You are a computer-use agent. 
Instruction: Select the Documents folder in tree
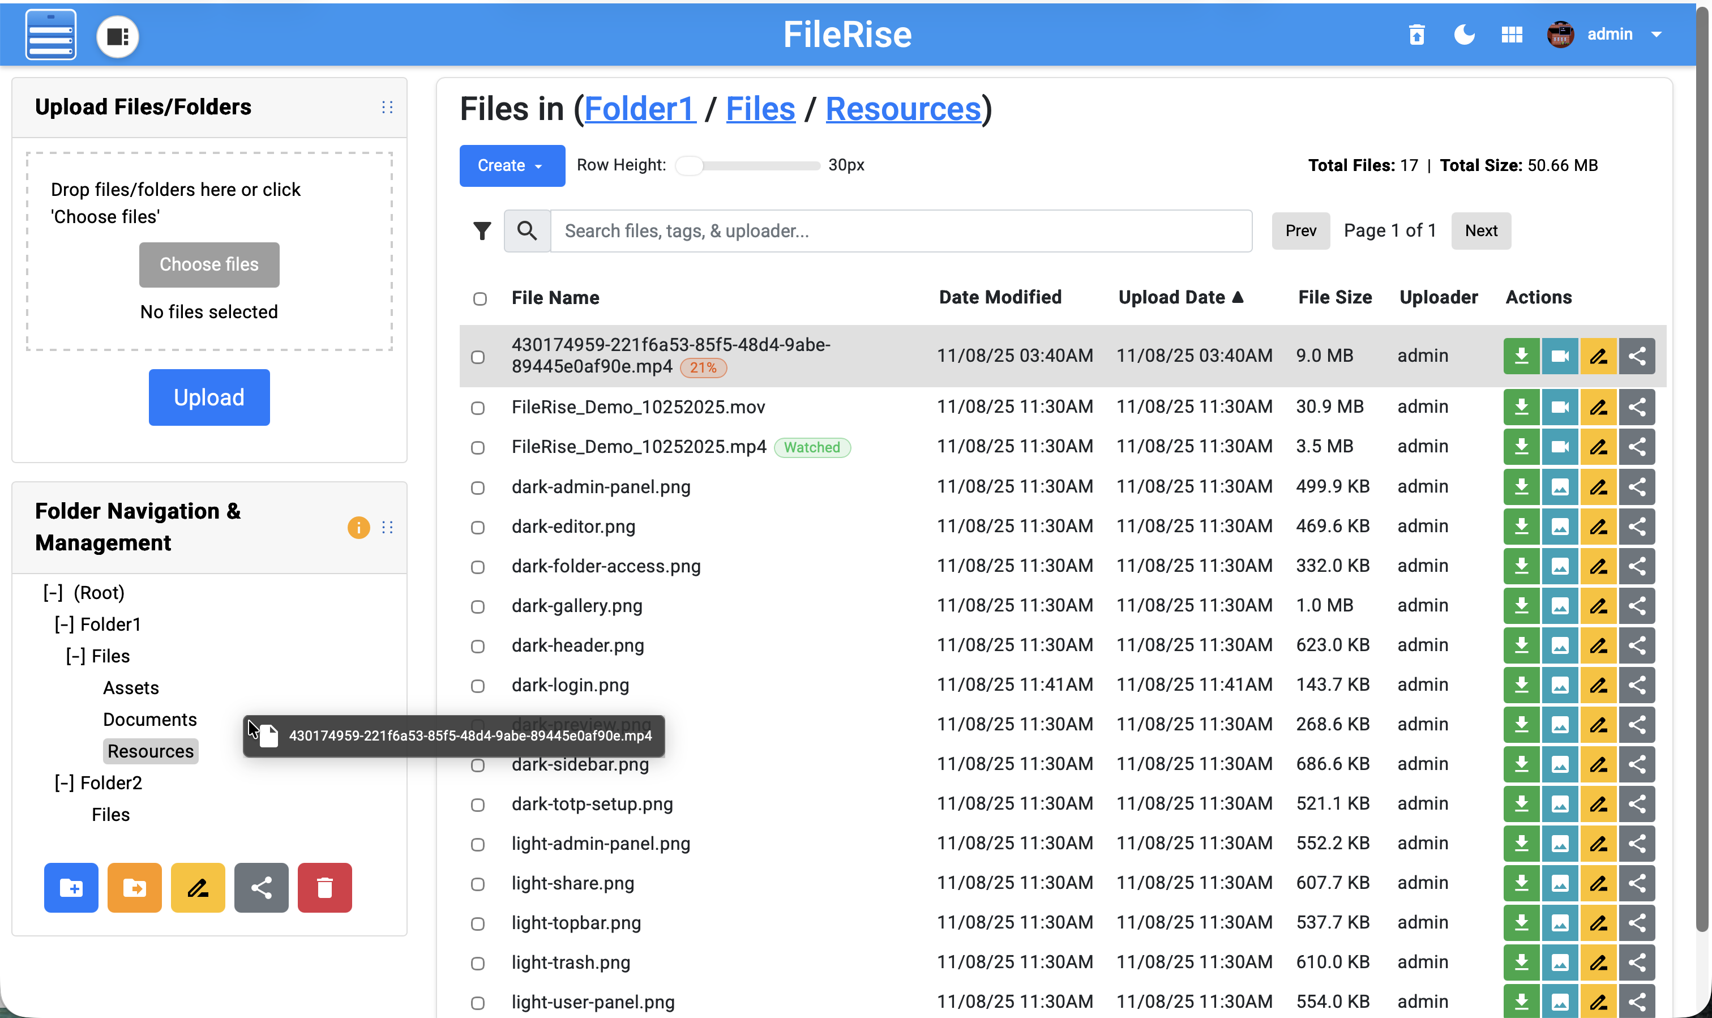click(x=149, y=719)
